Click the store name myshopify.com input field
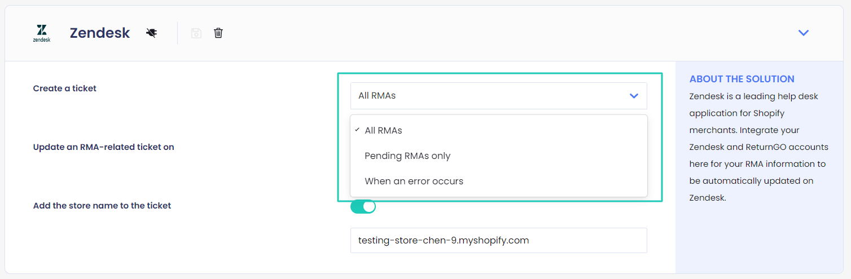851x279 pixels. [498, 241]
